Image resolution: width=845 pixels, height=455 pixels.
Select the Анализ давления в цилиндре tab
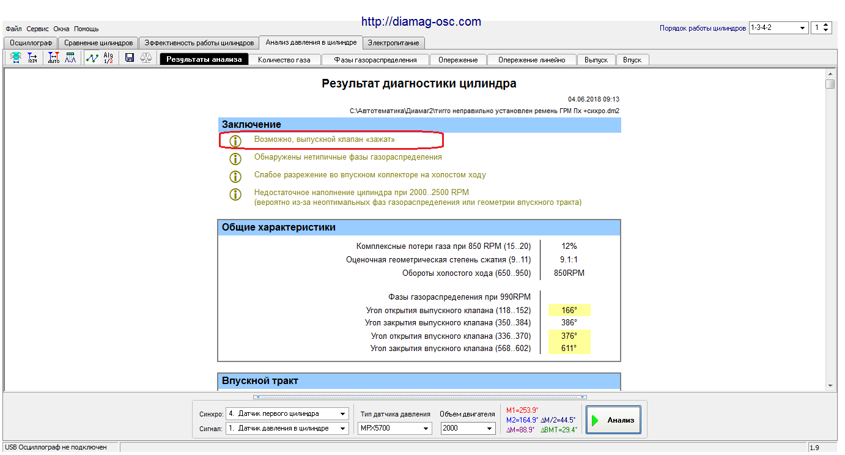tap(311, 42)
